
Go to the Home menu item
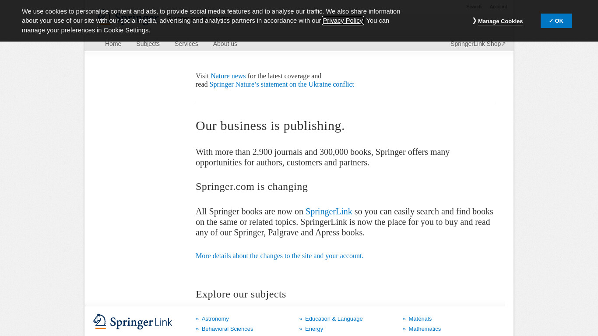pyautogui.click(x=113, y=44)
